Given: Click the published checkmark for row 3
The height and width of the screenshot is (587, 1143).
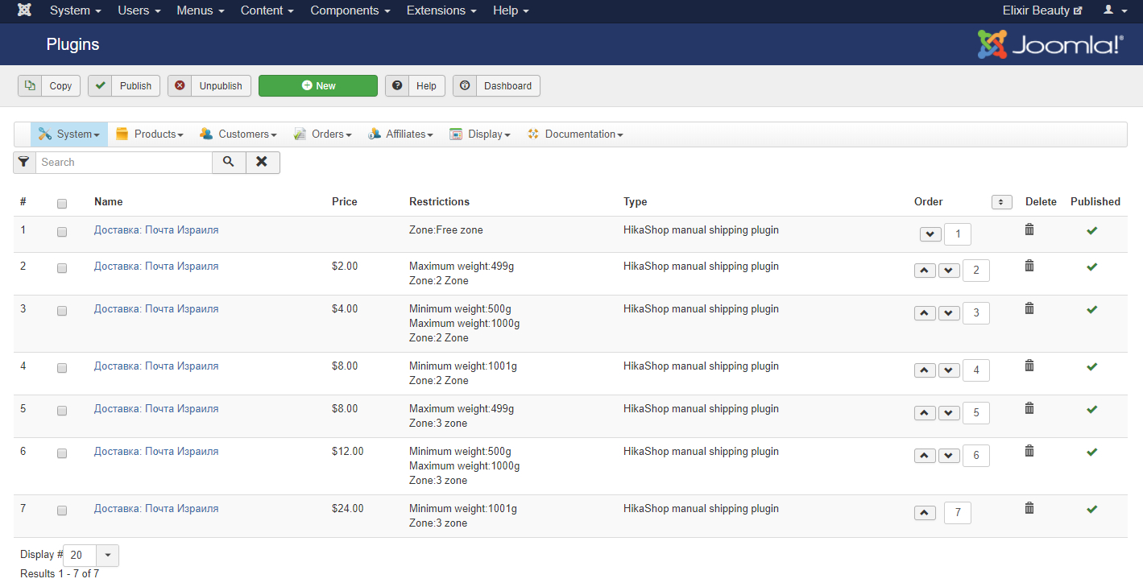Looking at the screenshot, I should point(1091,310).
